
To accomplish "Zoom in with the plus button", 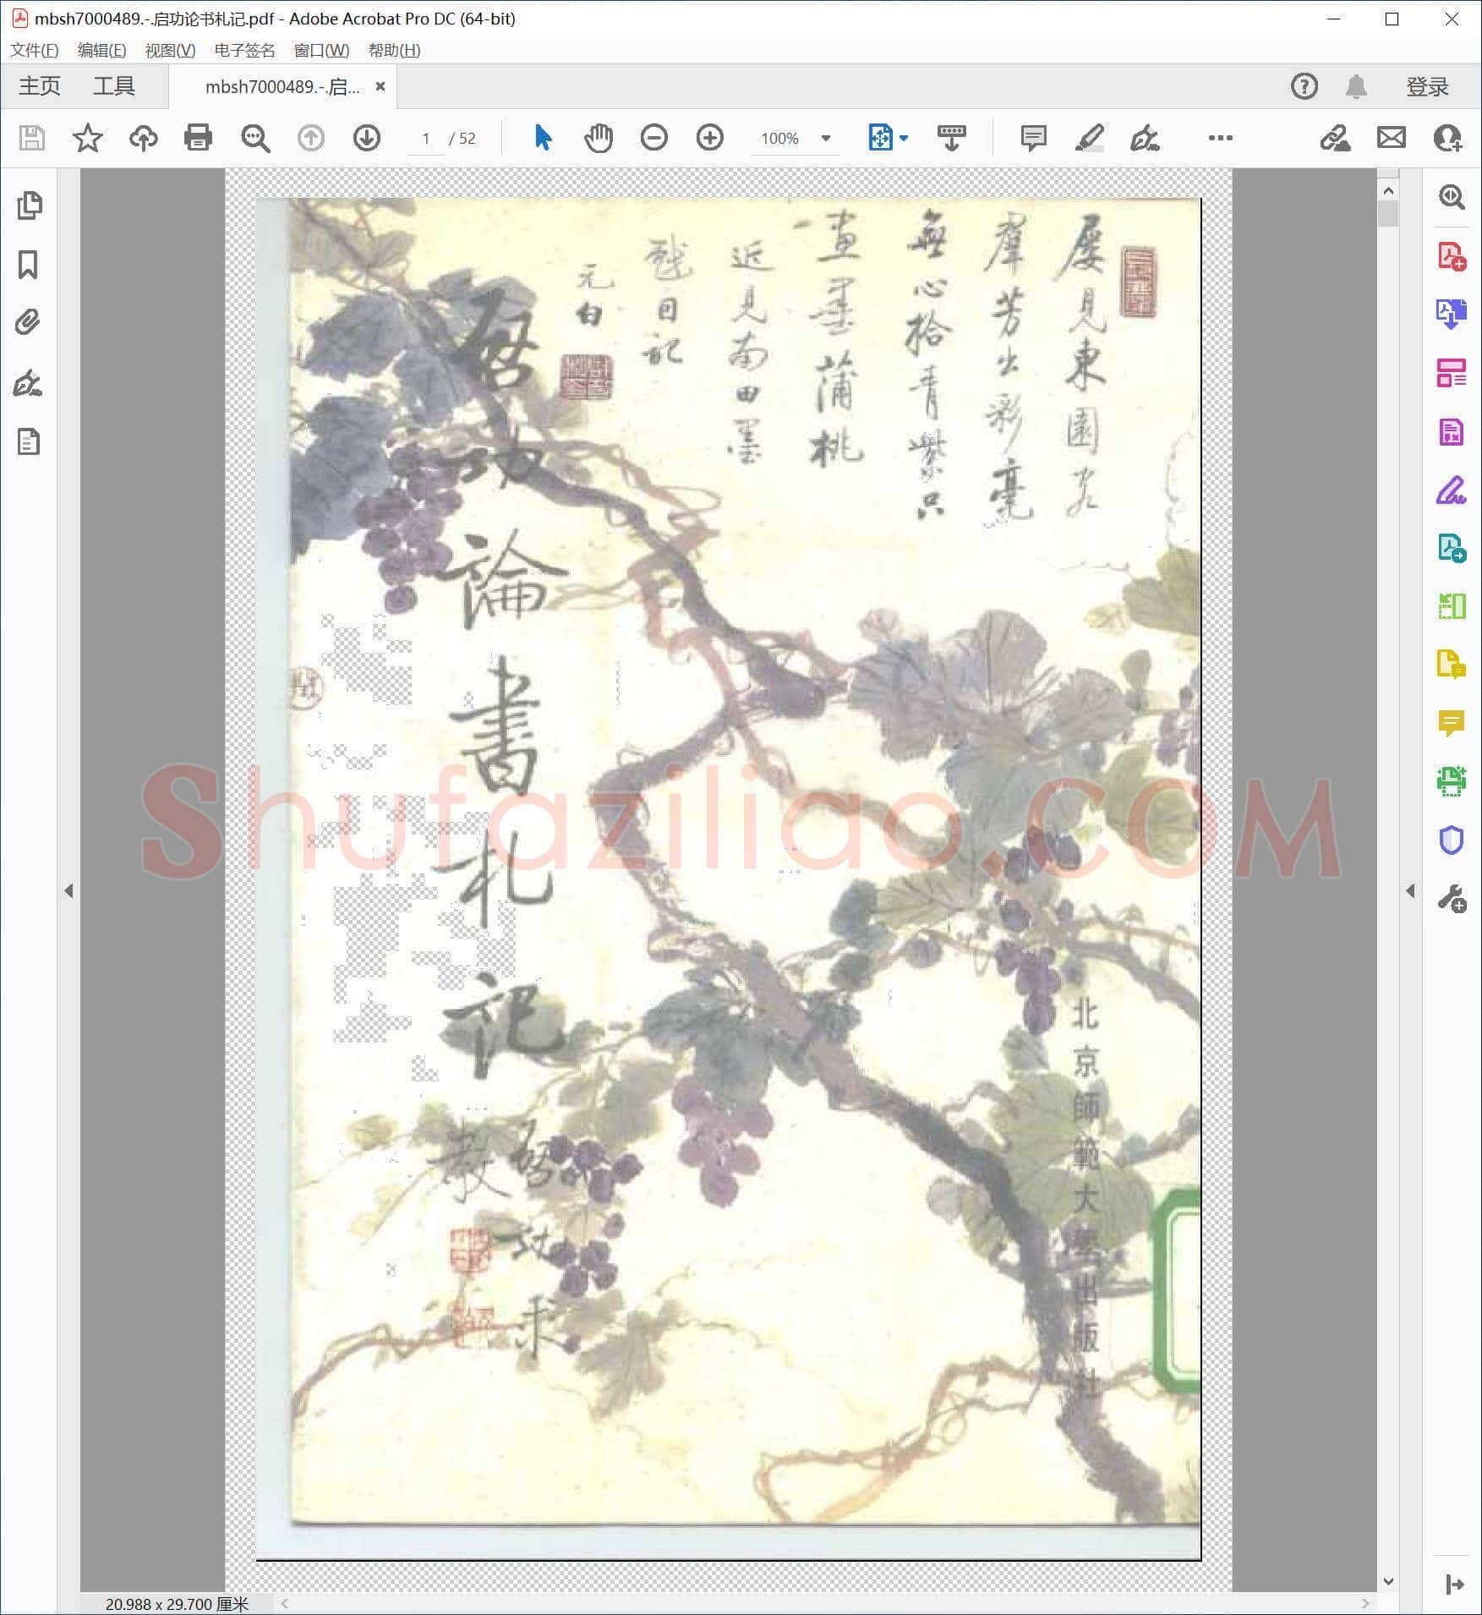I will [x=710, y=138].
